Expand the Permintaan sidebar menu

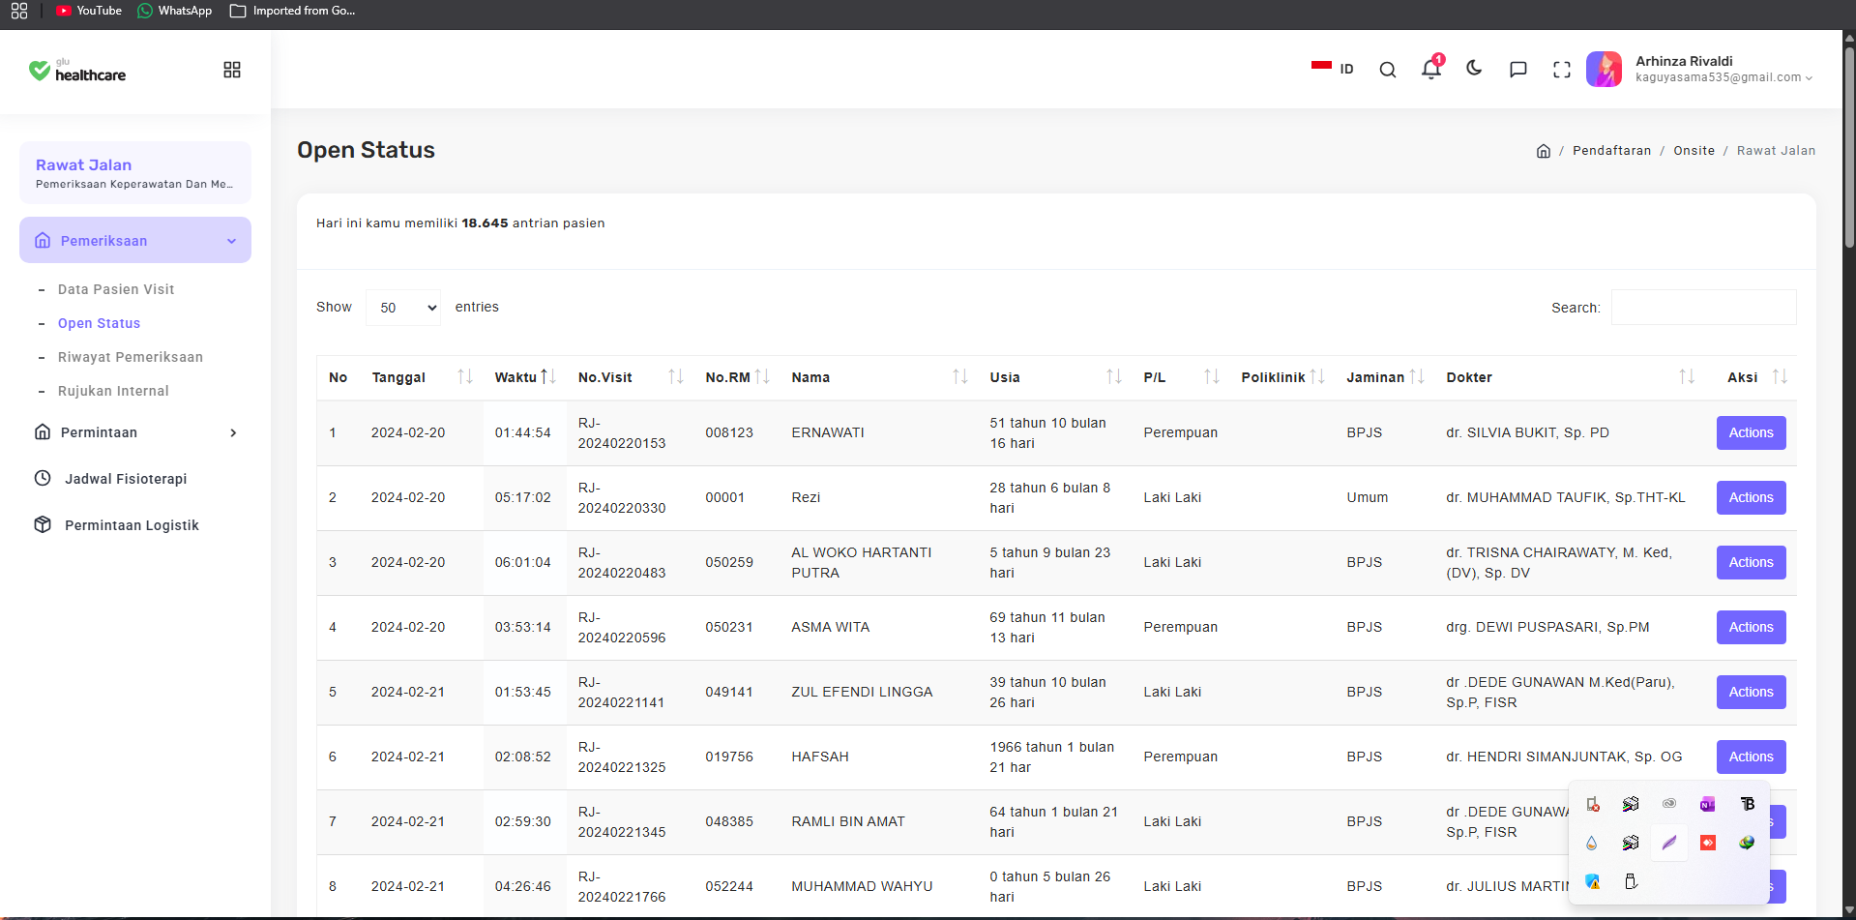tap(135, 432)
